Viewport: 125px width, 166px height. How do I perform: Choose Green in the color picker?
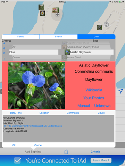coord(36,57)
